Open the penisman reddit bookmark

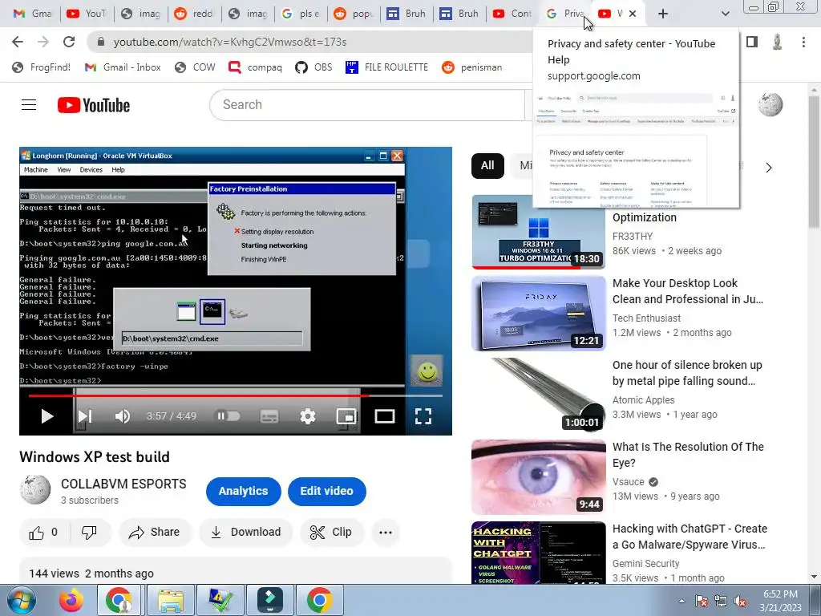coord(471,67)
